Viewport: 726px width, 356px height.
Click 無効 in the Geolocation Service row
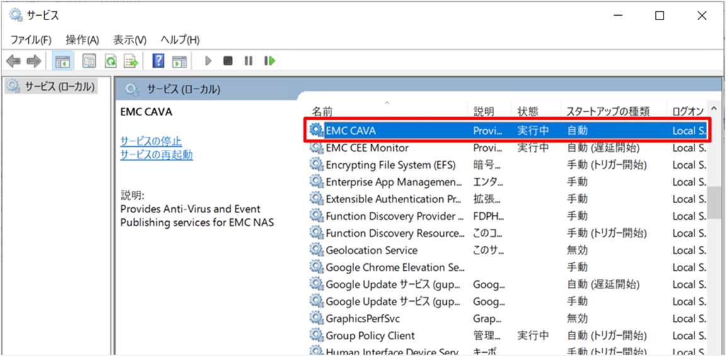pos(577,250)
